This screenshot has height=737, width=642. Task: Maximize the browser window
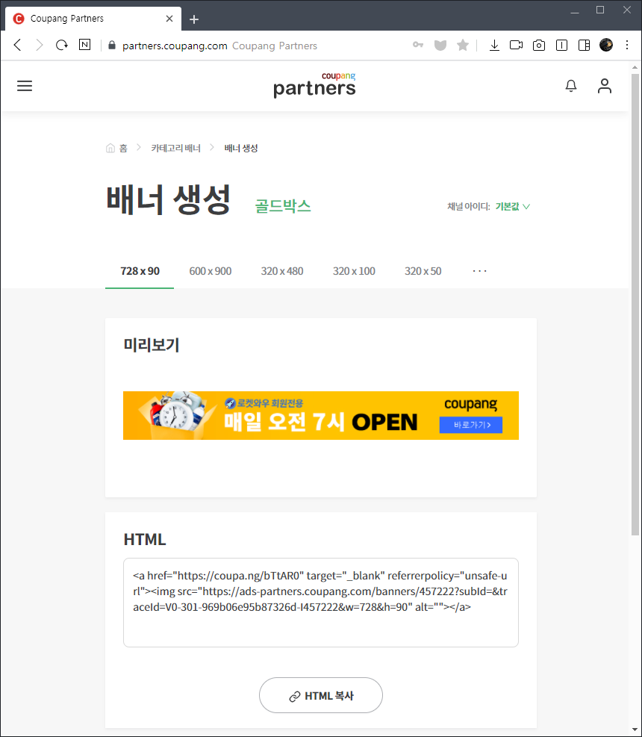coord(600,10)
